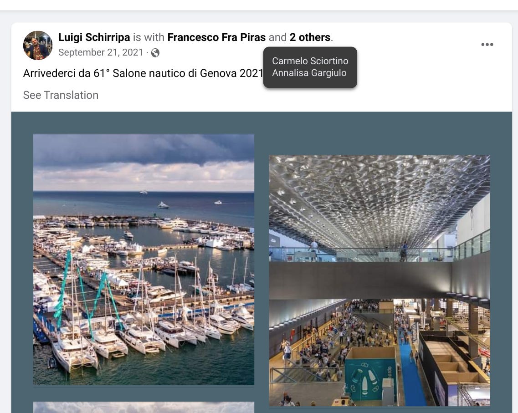Click the slate-blue collage background between photos
This screenshot has width=518, height=413.
(x=262, y=264)
